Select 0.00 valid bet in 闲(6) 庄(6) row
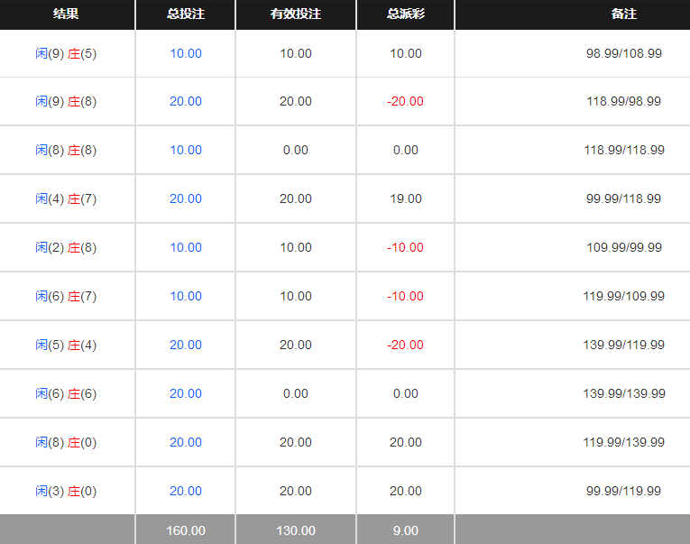The width and height of the screenshot is (690, 544). point(296,394)
